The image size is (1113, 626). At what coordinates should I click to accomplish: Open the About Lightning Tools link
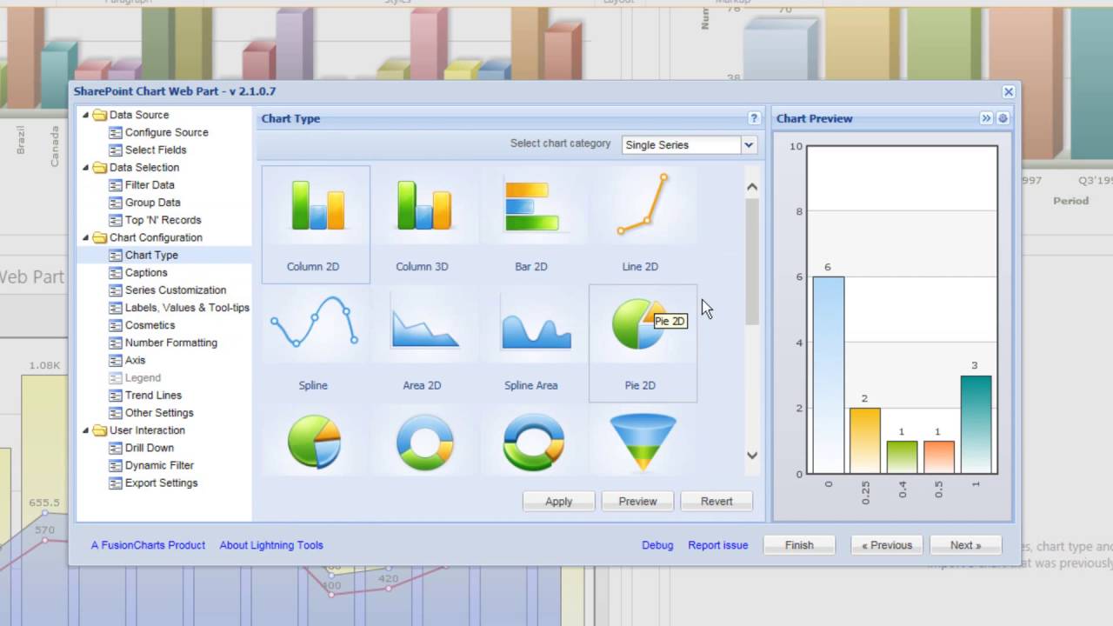point(271,545)
